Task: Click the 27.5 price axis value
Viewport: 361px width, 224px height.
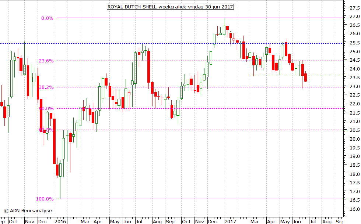Action: tap(354, 8)
